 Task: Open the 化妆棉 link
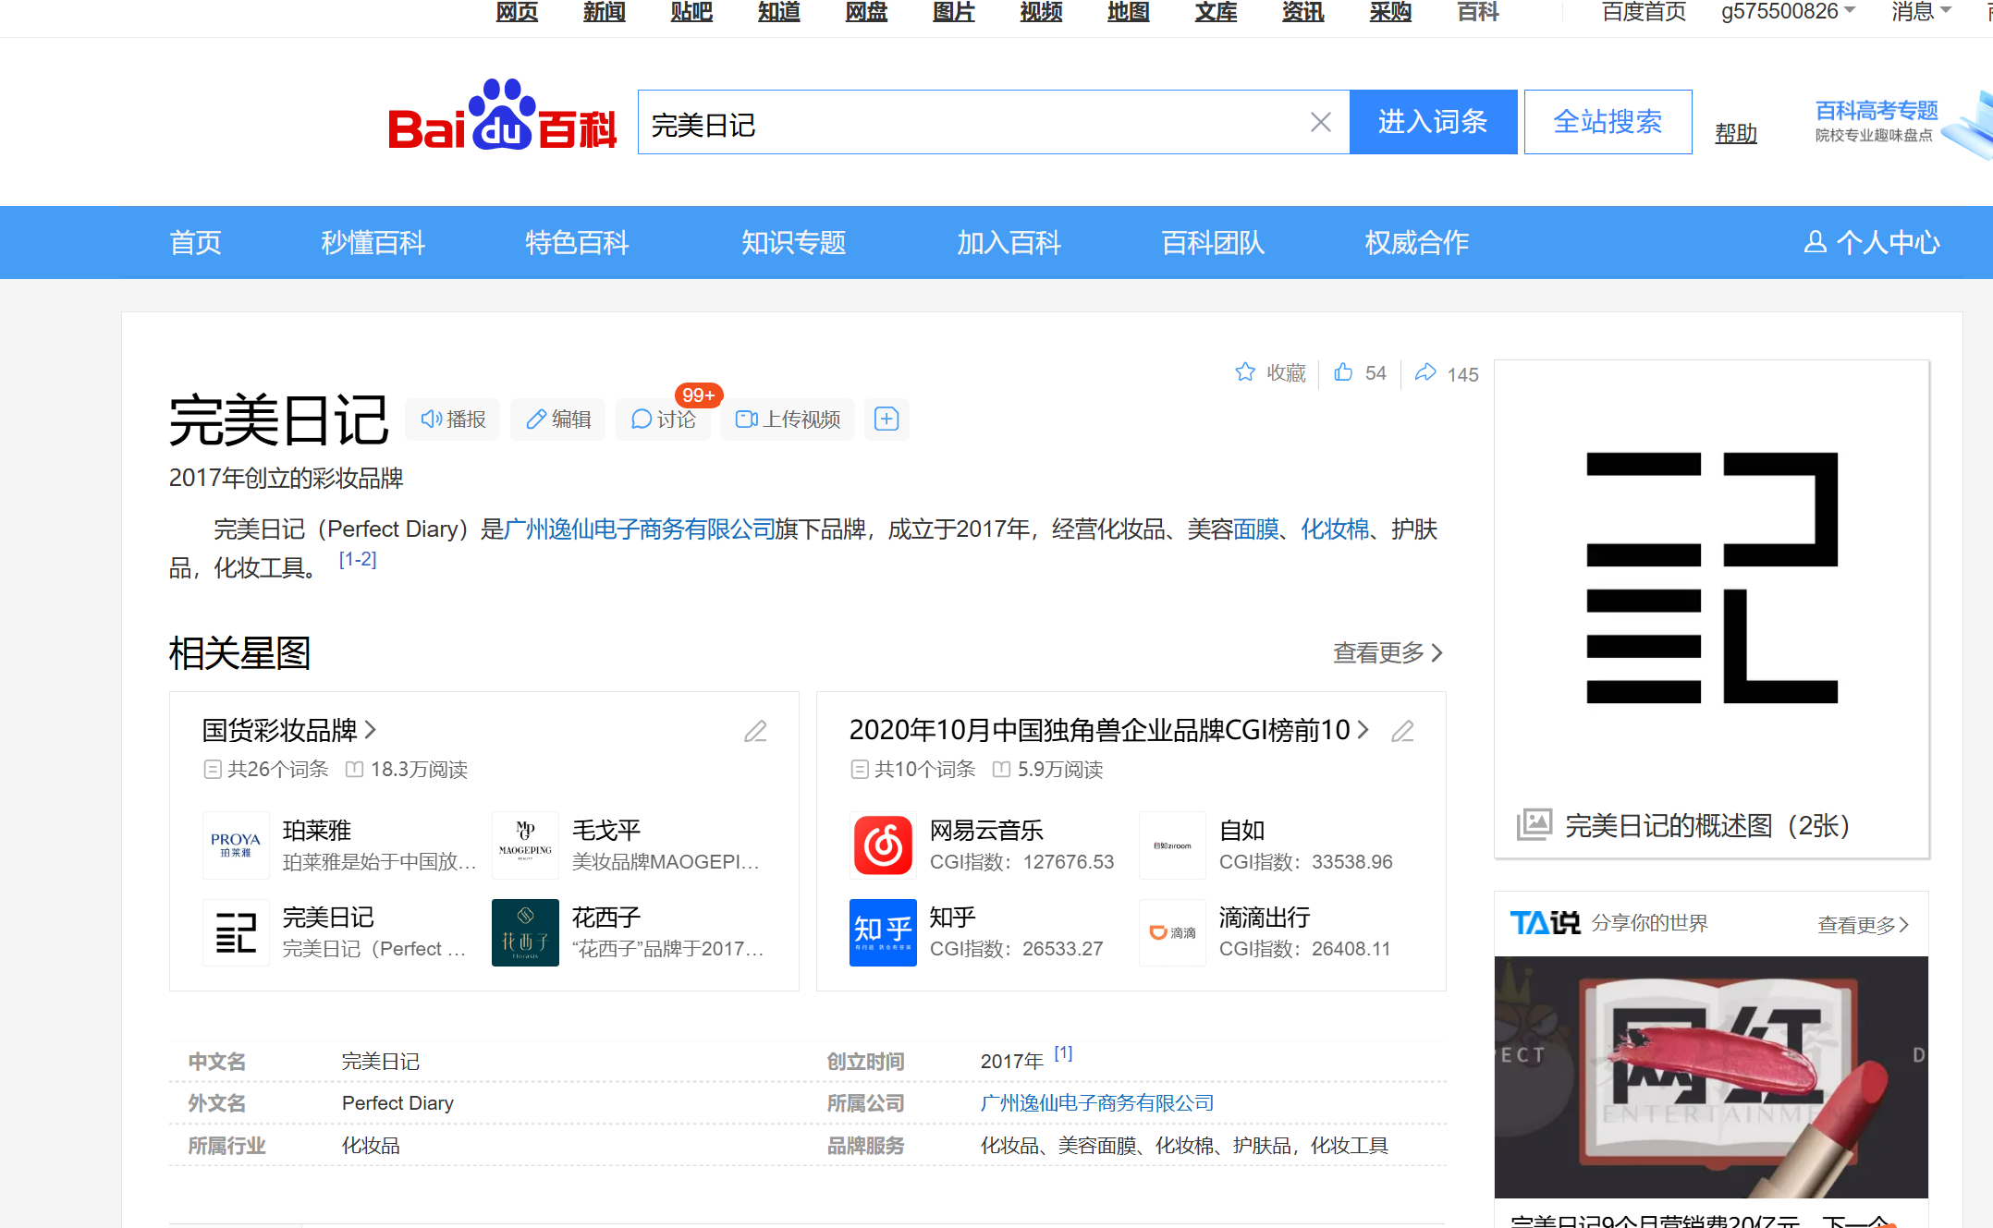pos(1335,529)
